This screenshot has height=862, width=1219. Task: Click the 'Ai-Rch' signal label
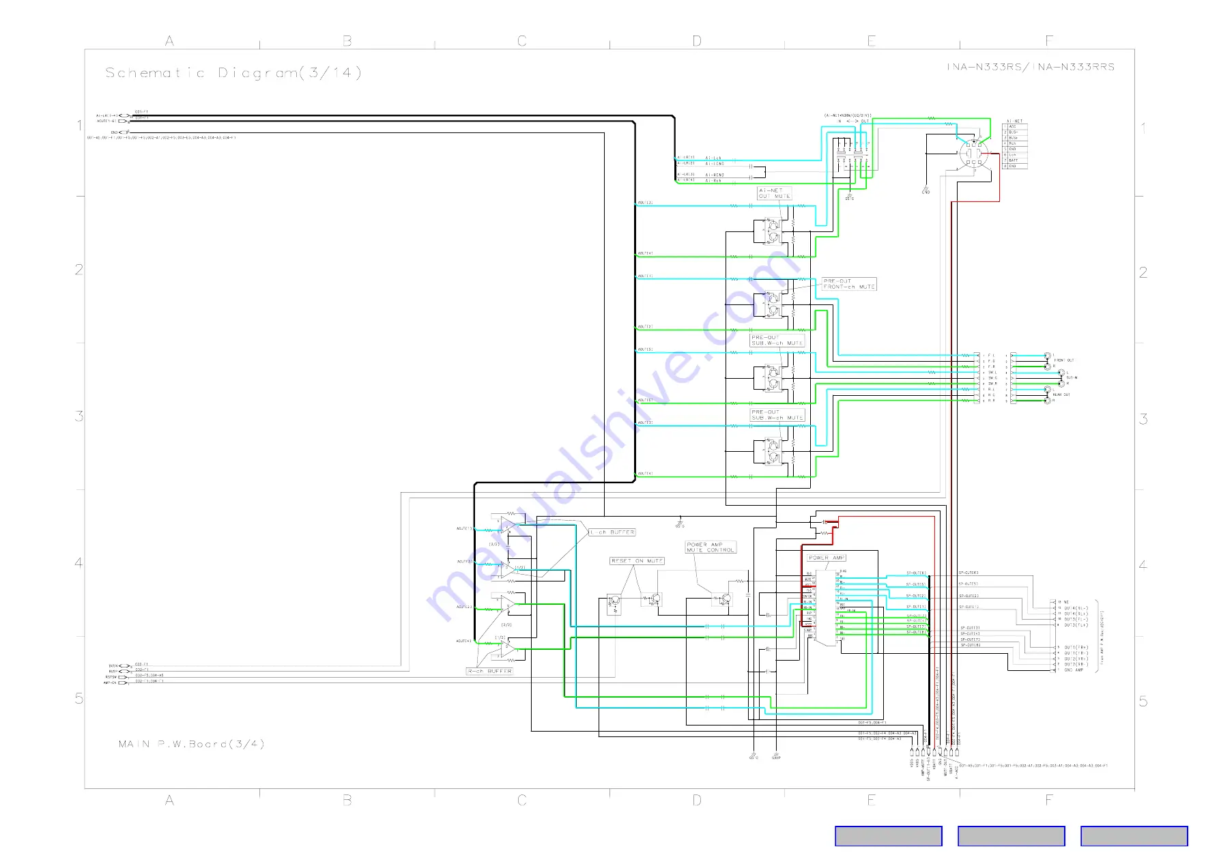click(x=713, y=181)
